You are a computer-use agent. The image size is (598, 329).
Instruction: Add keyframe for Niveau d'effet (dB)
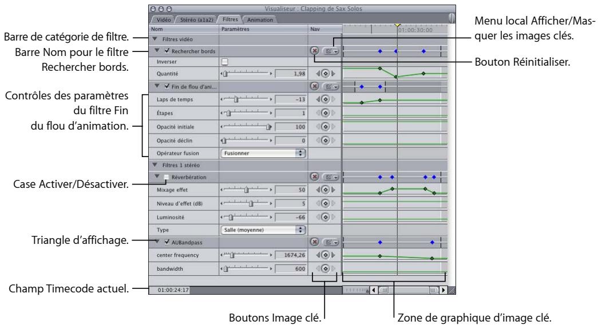point(325,203)
